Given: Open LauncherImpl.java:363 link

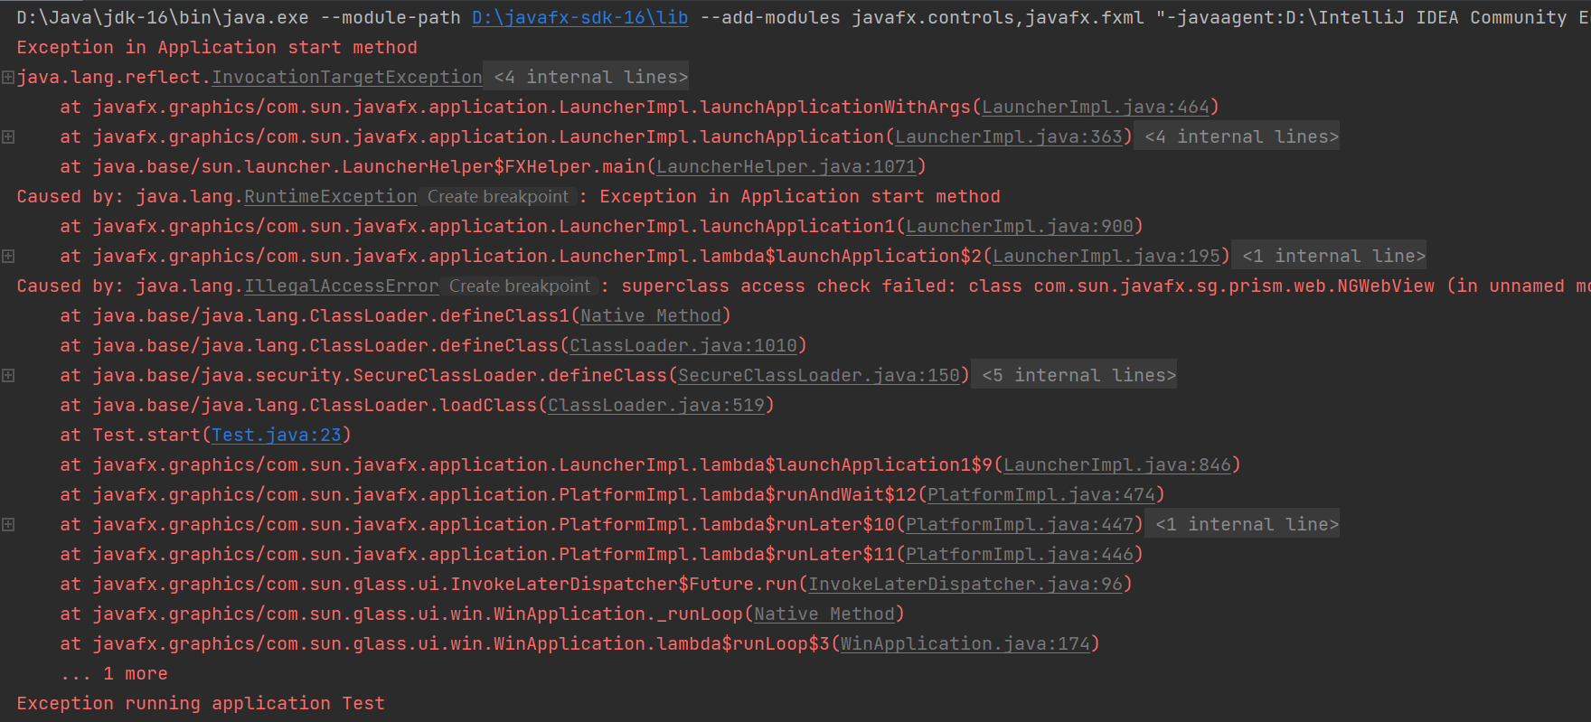Looking at the screenshot, I should point(1009,137).
